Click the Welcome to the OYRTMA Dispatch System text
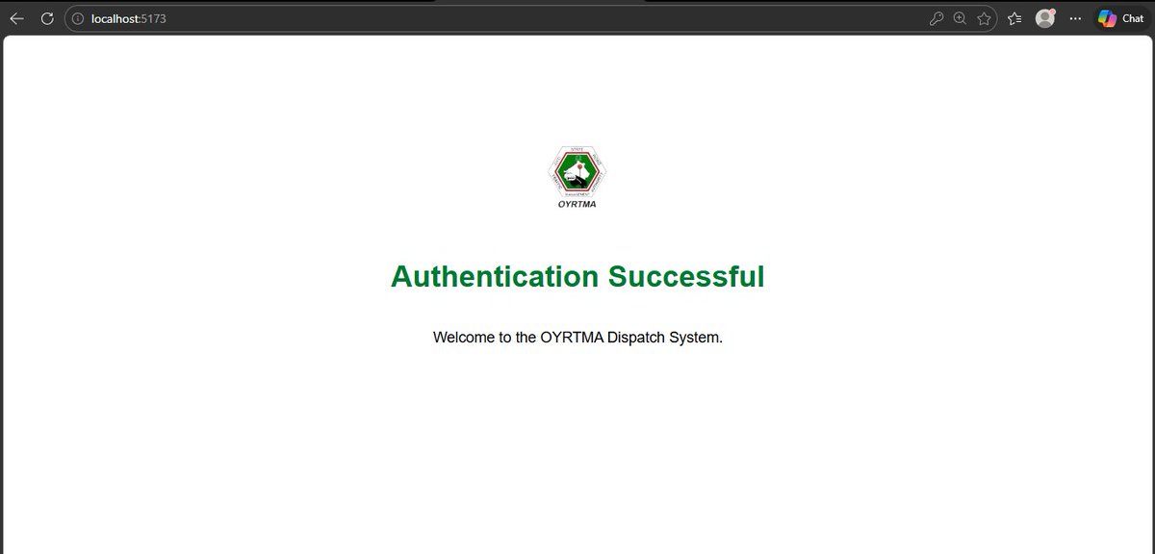Screen dimensions: 1155x554 [577, 338]
